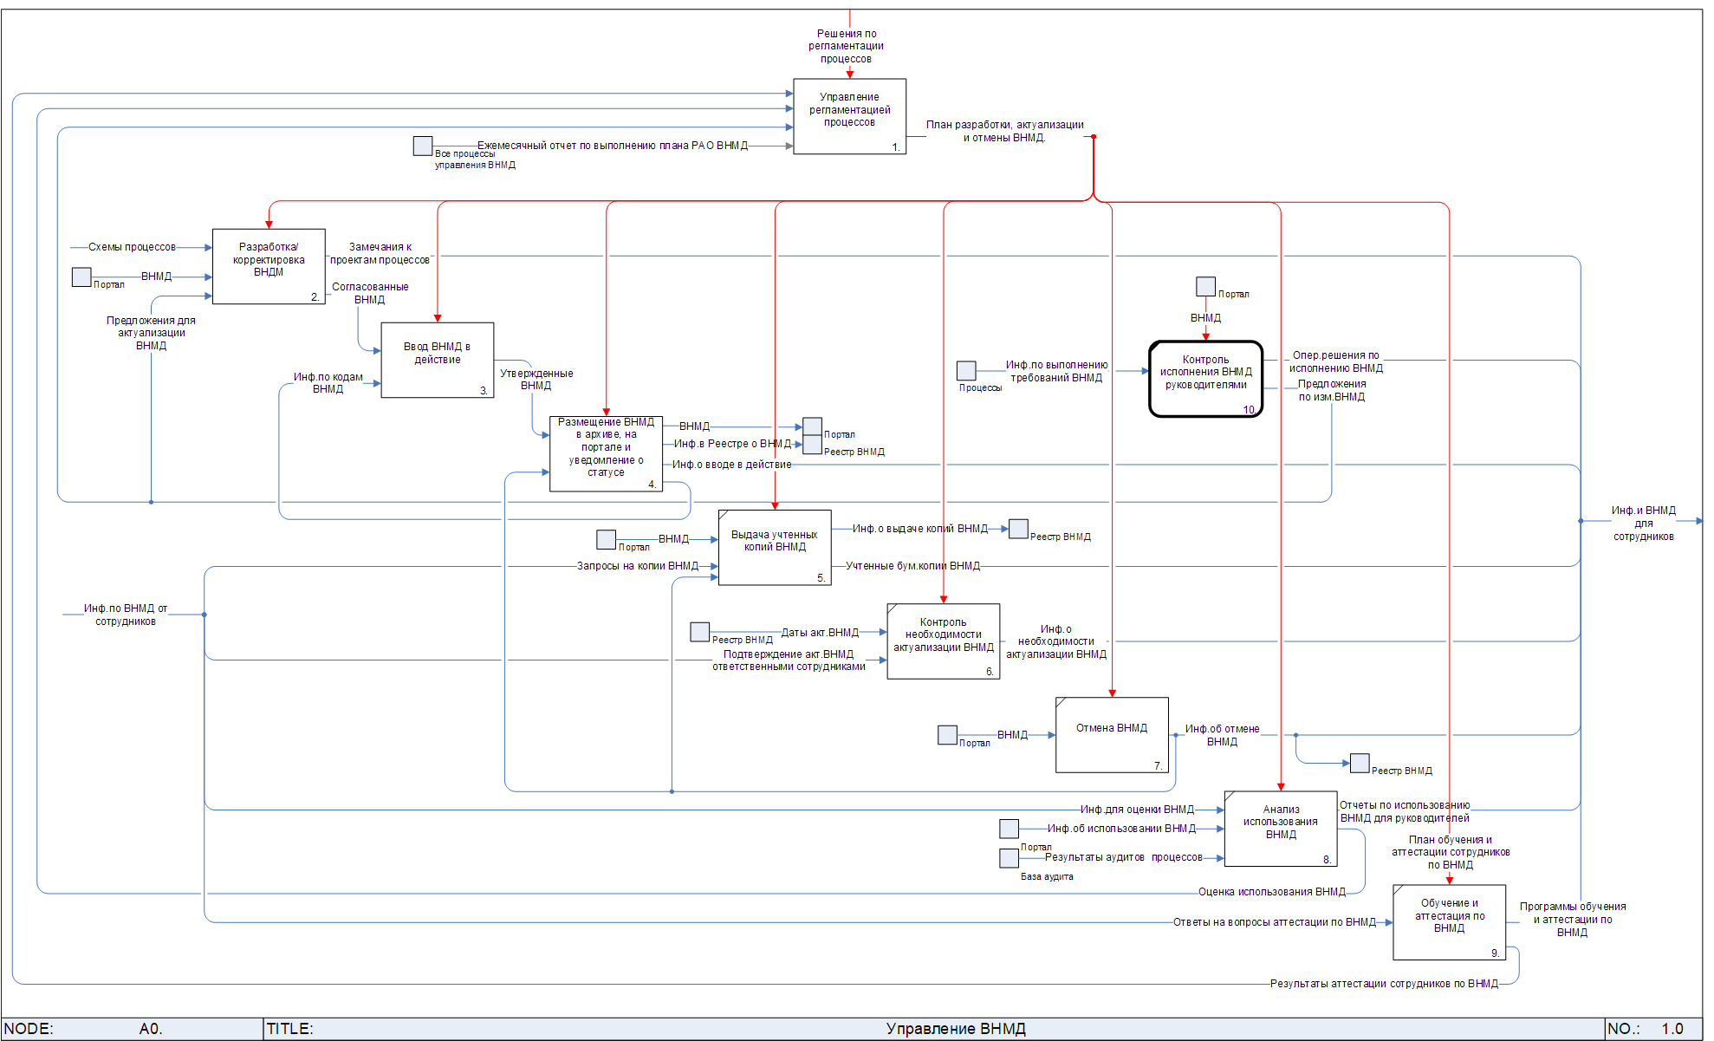Click the NODE field showing A0.

(x=150, y=1029)
